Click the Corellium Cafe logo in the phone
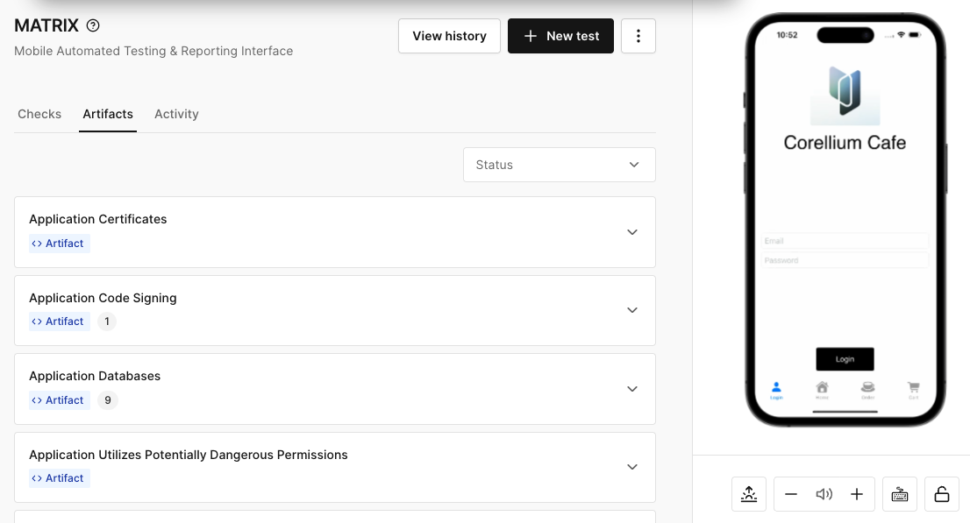 [x=845, y=94]
